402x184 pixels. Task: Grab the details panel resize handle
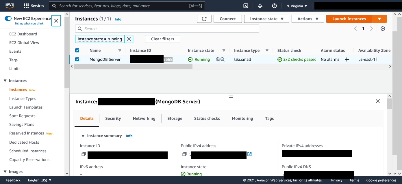click(231, 96)
